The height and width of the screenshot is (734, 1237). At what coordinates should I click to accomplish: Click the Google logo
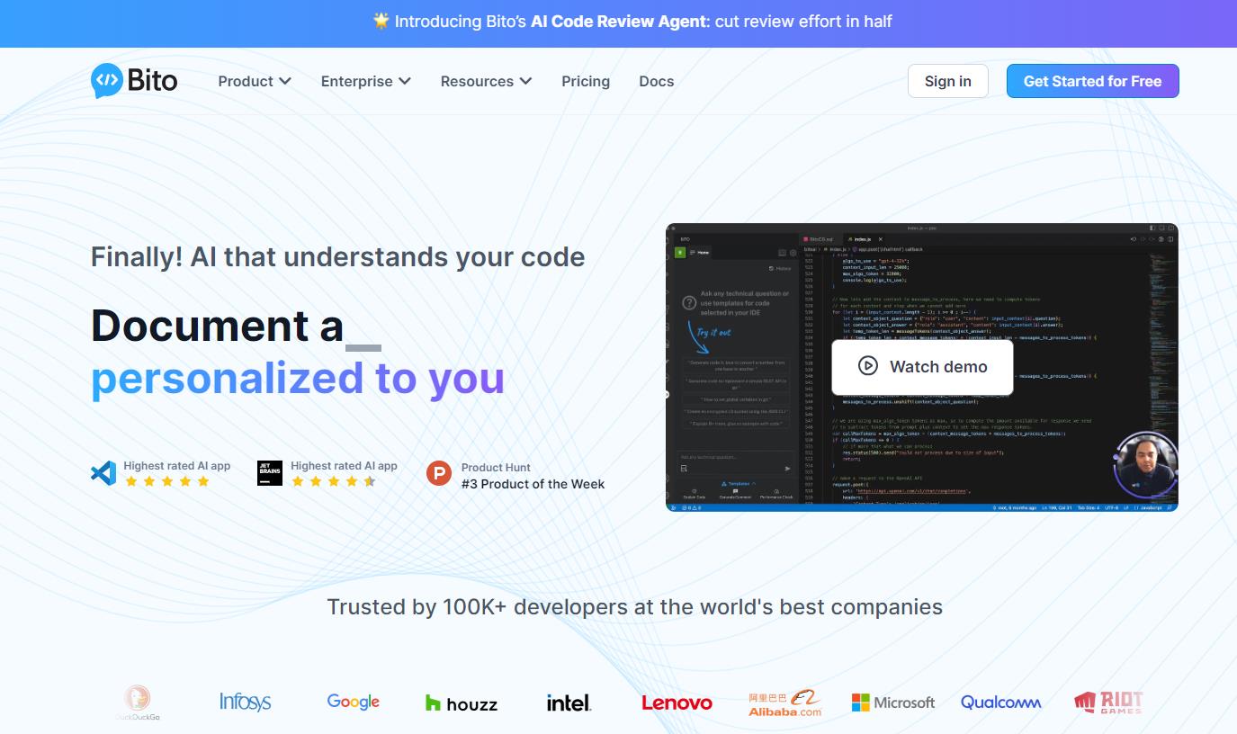click(353, 702)
